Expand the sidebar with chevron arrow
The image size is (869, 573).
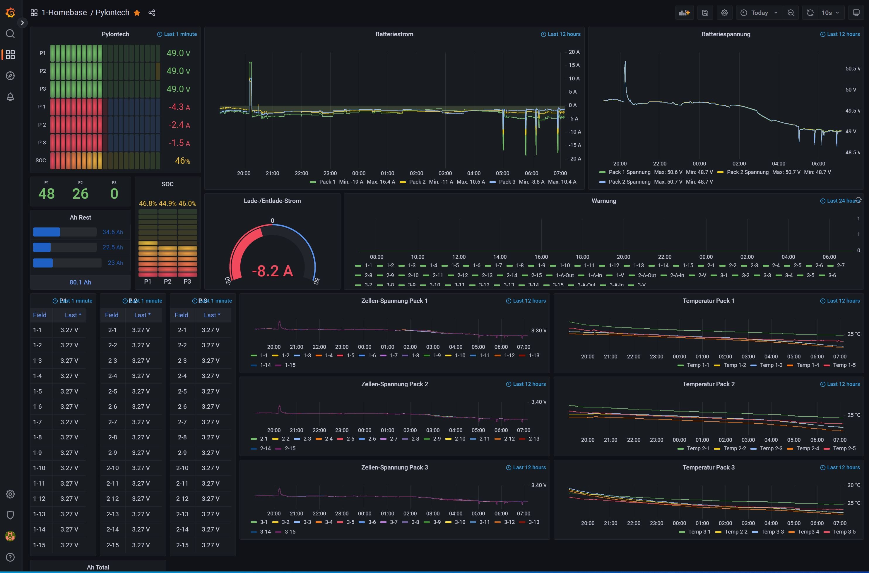click(22, 23)
